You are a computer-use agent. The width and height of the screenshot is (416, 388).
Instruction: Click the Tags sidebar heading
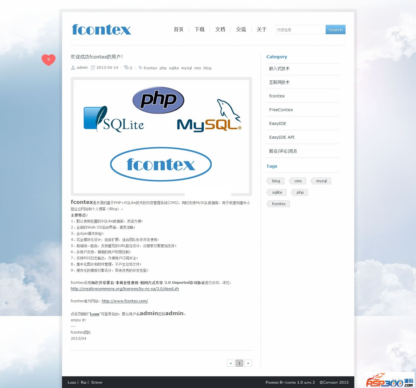[272, 166]
